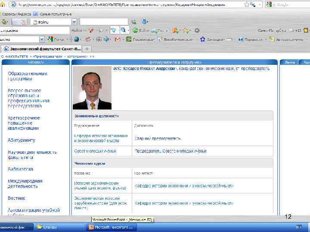Click the orange cube toolbar icon
The image size is (310, 232).
175,31
